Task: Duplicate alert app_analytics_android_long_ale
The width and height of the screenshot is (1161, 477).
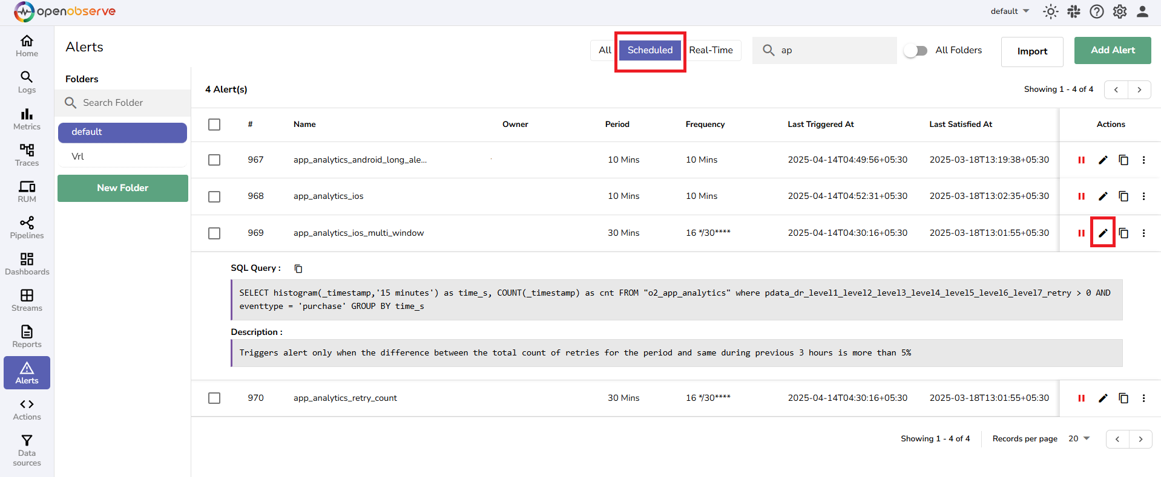Action: [x=1123, y=160]
